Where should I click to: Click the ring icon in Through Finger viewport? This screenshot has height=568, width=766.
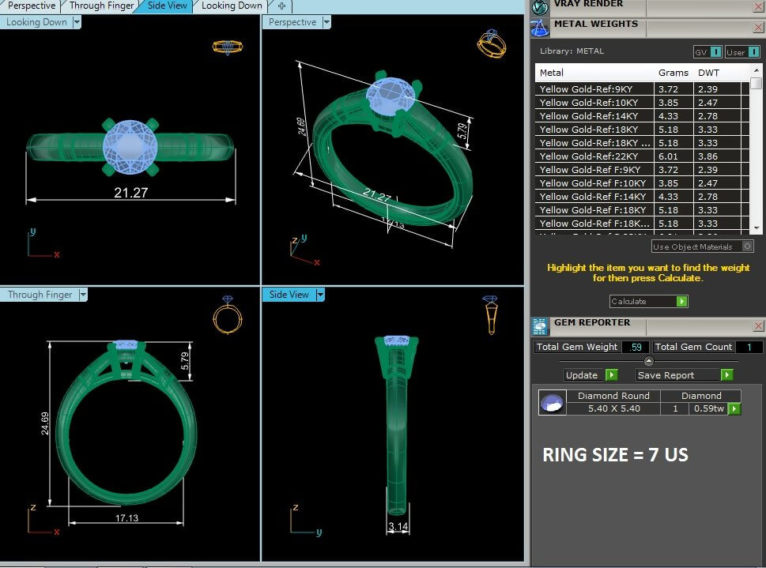[x=227, y=315]
